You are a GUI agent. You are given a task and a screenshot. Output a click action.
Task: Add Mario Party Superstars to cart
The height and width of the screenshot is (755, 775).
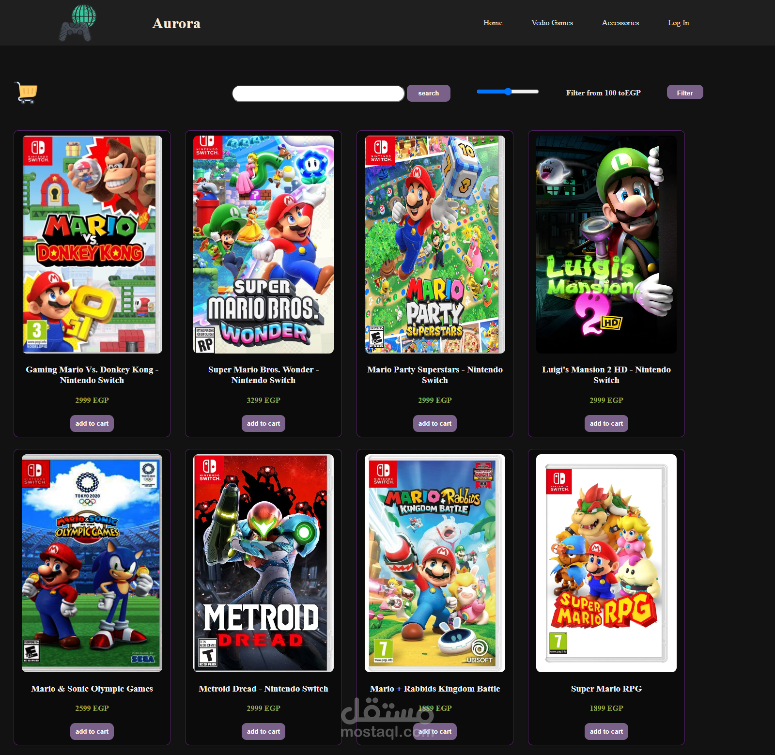[x=435, y=423]
